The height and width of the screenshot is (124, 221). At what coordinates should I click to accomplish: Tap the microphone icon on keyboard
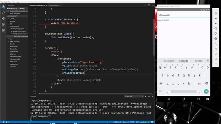coord(208,61)
